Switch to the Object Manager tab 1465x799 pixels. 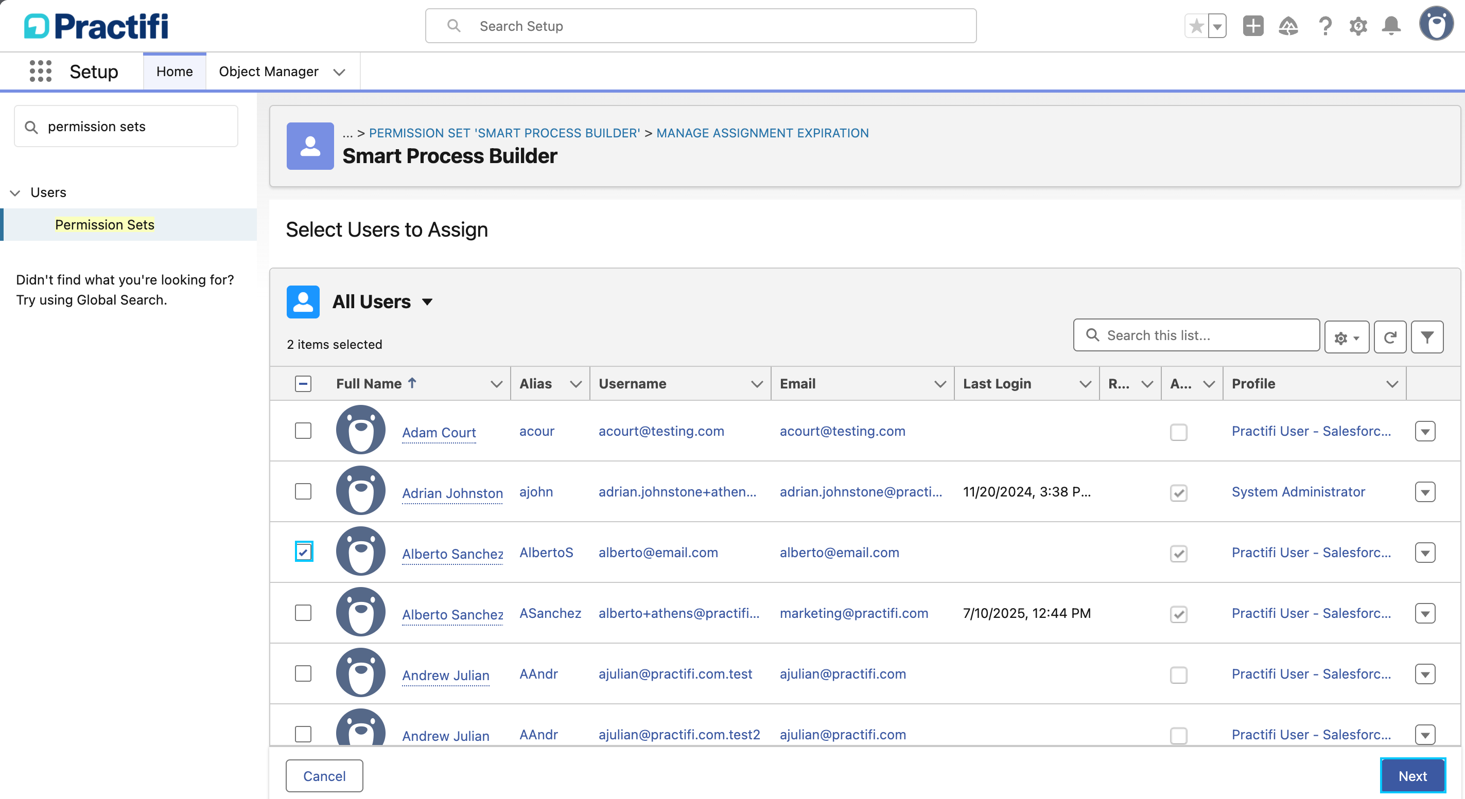(268, 72)
